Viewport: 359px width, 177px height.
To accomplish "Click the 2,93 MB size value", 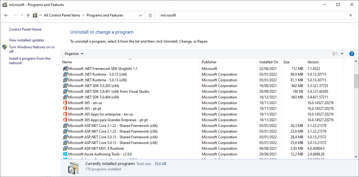I will tap(296, 148).
